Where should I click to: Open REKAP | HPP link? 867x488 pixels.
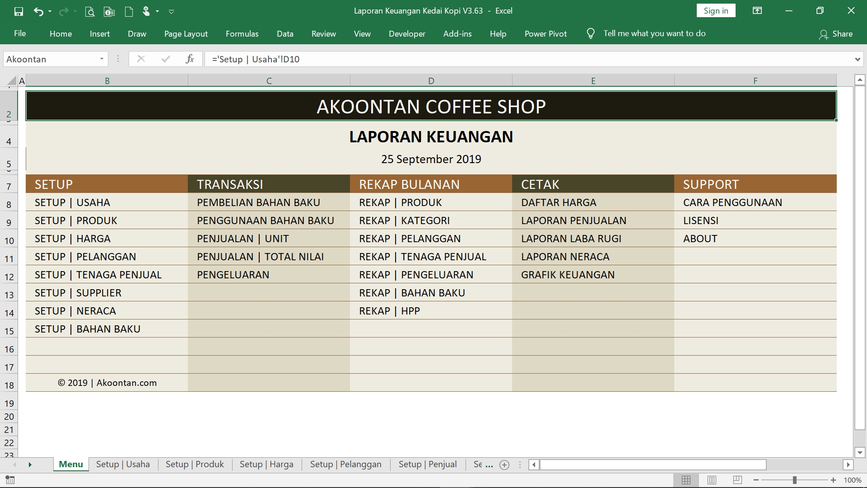pos(389,311)
